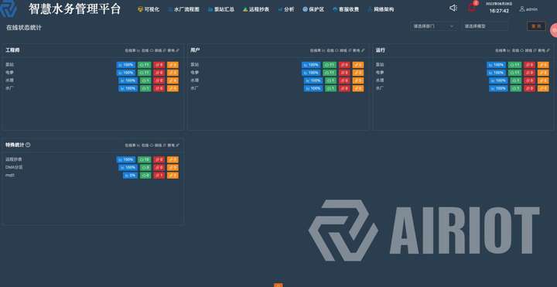Click the platform logo icon top-left

8,9
